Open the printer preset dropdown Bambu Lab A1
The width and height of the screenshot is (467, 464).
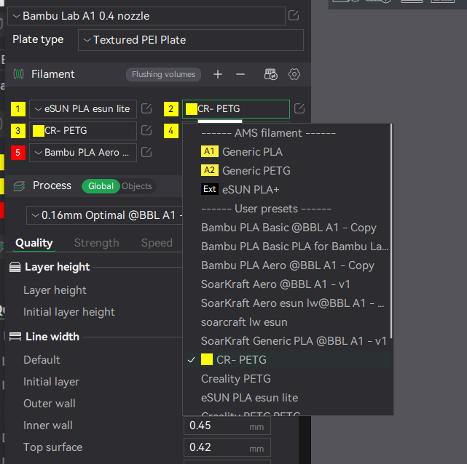(x=146, y=16)
